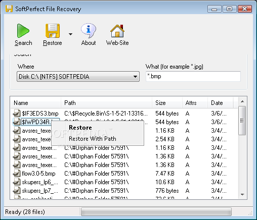Click the flow3.0-5.bmp file icon
This screenshot has height=220, width=257.
pyautogui.click(x=17, y=173)
